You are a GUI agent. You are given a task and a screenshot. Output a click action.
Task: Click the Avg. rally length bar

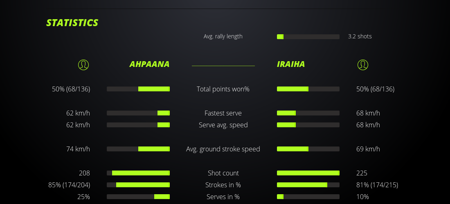point(308,37)
